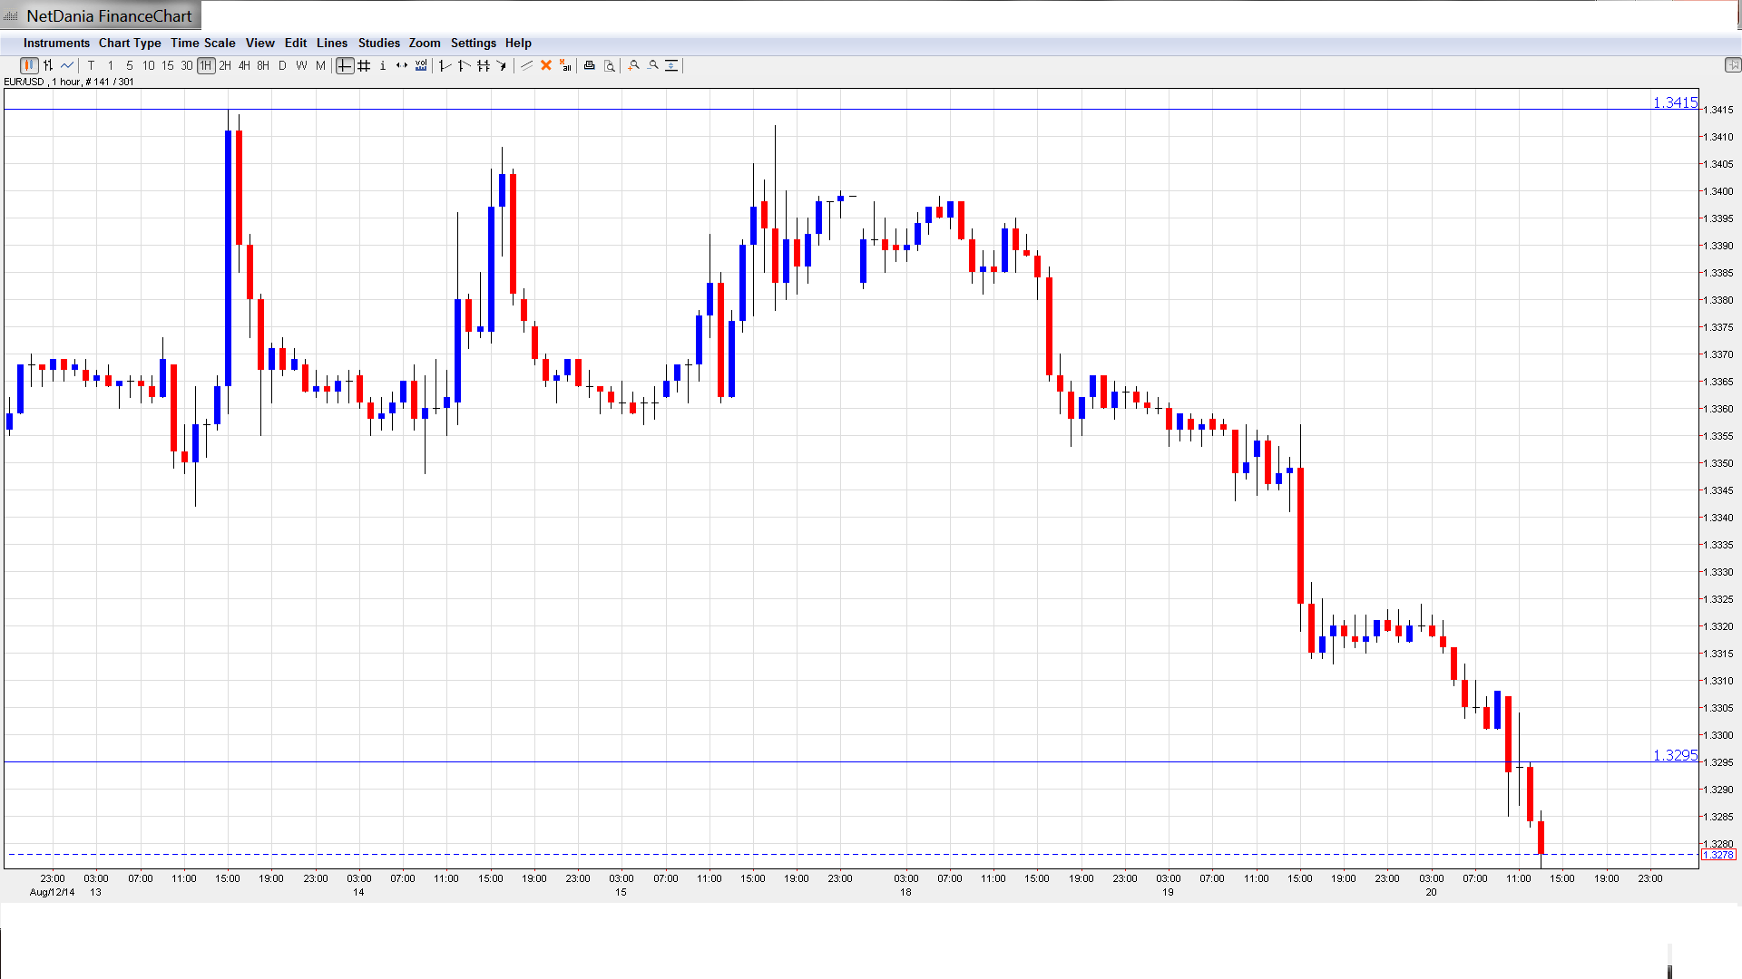Select the 4H time scale button
Screen dimensions: 1742x979
244,65
